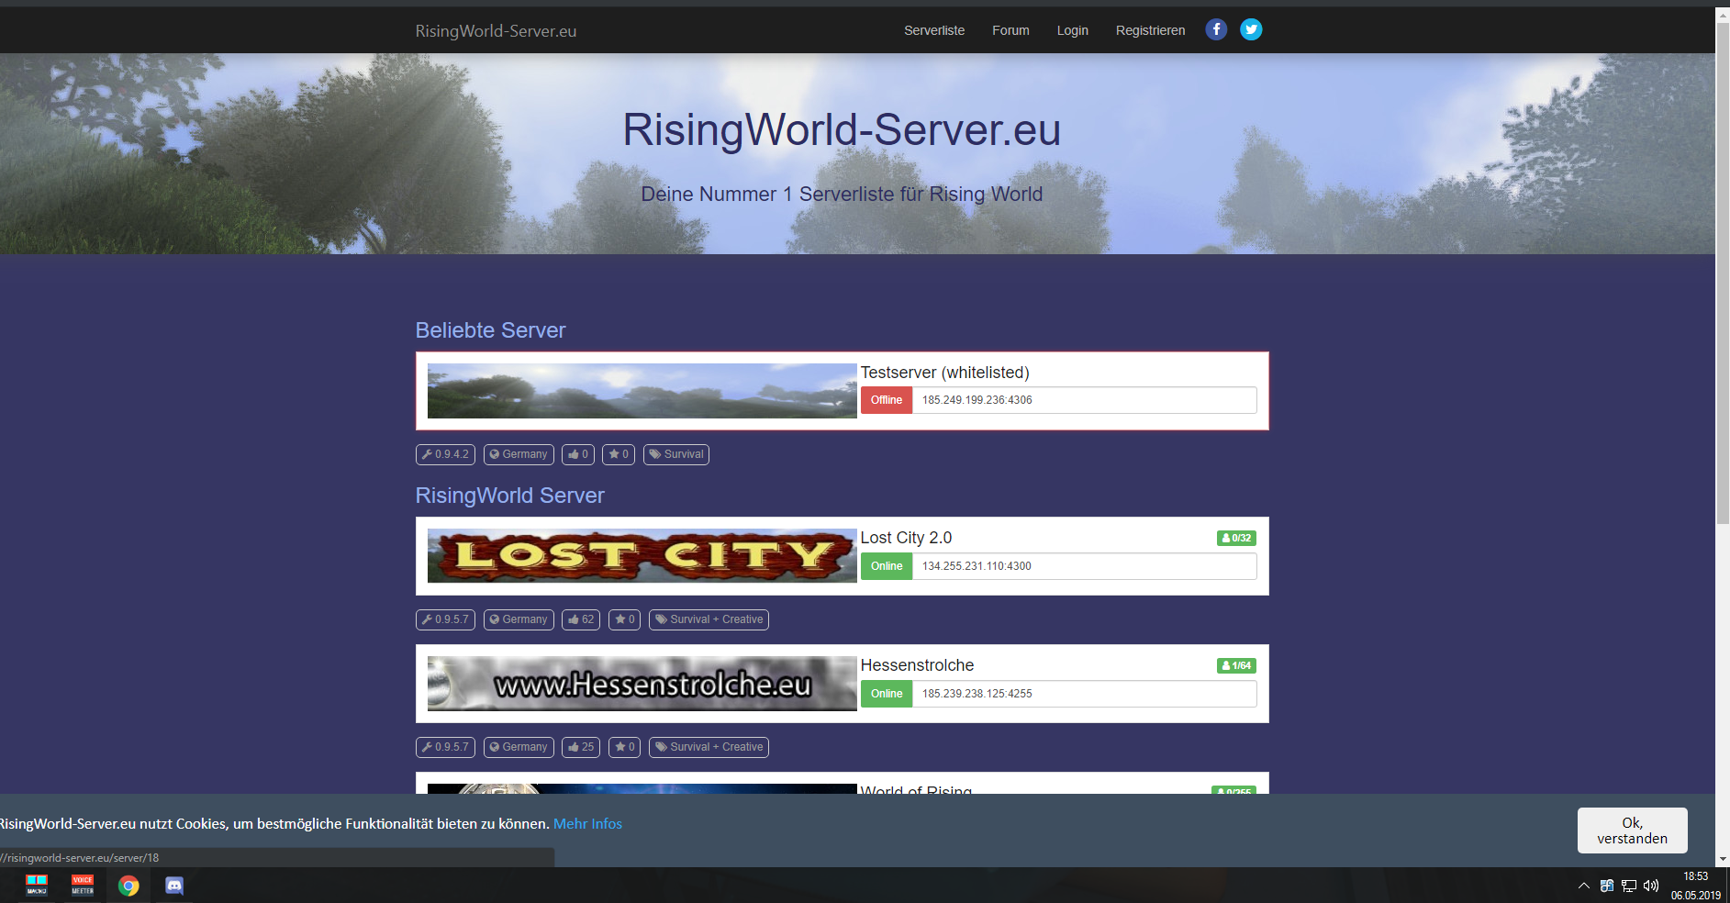
Task: Click the Chrome icon in the taskbar
Action: (x=128, y=886)
